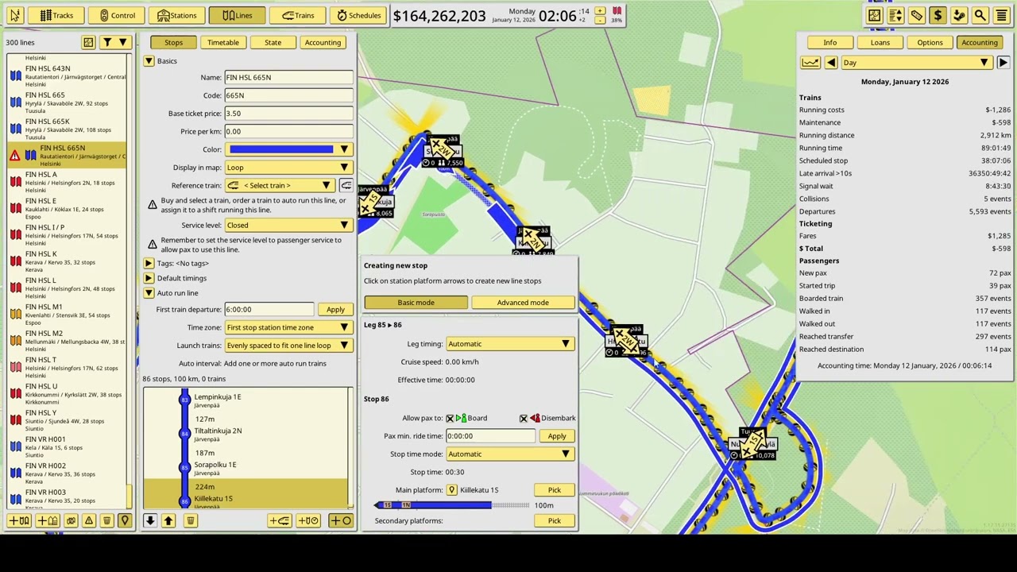The width and height of the screenshot is (1017, 572).
Task: Open the price tag icon
Action: pyautogui.click(x=917, y=15)
